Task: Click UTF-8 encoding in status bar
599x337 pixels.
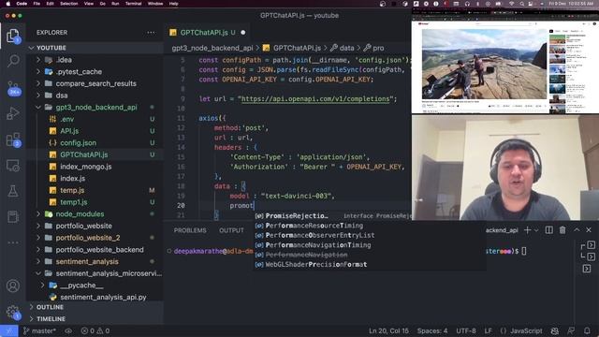Action: pyautogui.click(x=466, y=330)
